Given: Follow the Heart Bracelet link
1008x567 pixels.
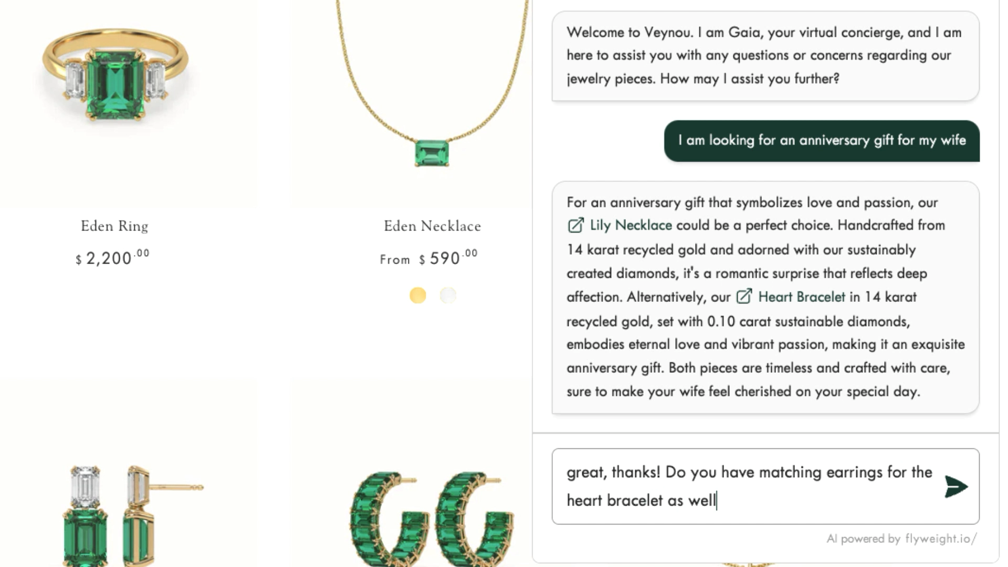Looking at the screenshot, I should click(802, 297).
